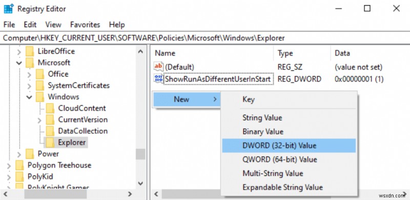410x200 pixels.
Task: Select the CloudContent key label
Action: 82,108
